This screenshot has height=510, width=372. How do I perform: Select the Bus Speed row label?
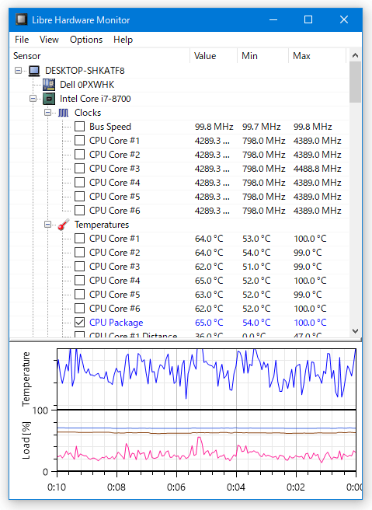[110, 127]
